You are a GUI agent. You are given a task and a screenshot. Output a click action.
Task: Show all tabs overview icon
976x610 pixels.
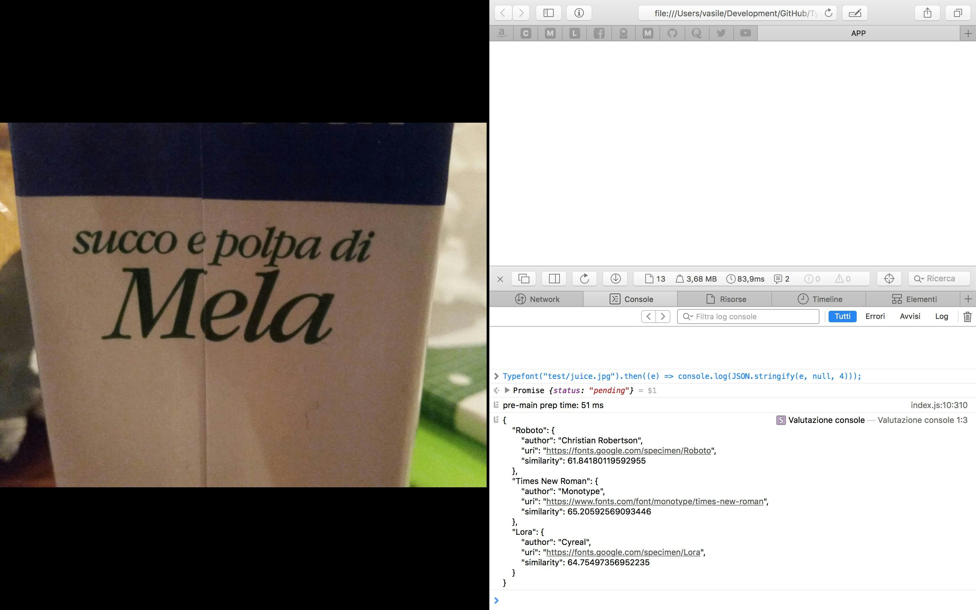958,13
